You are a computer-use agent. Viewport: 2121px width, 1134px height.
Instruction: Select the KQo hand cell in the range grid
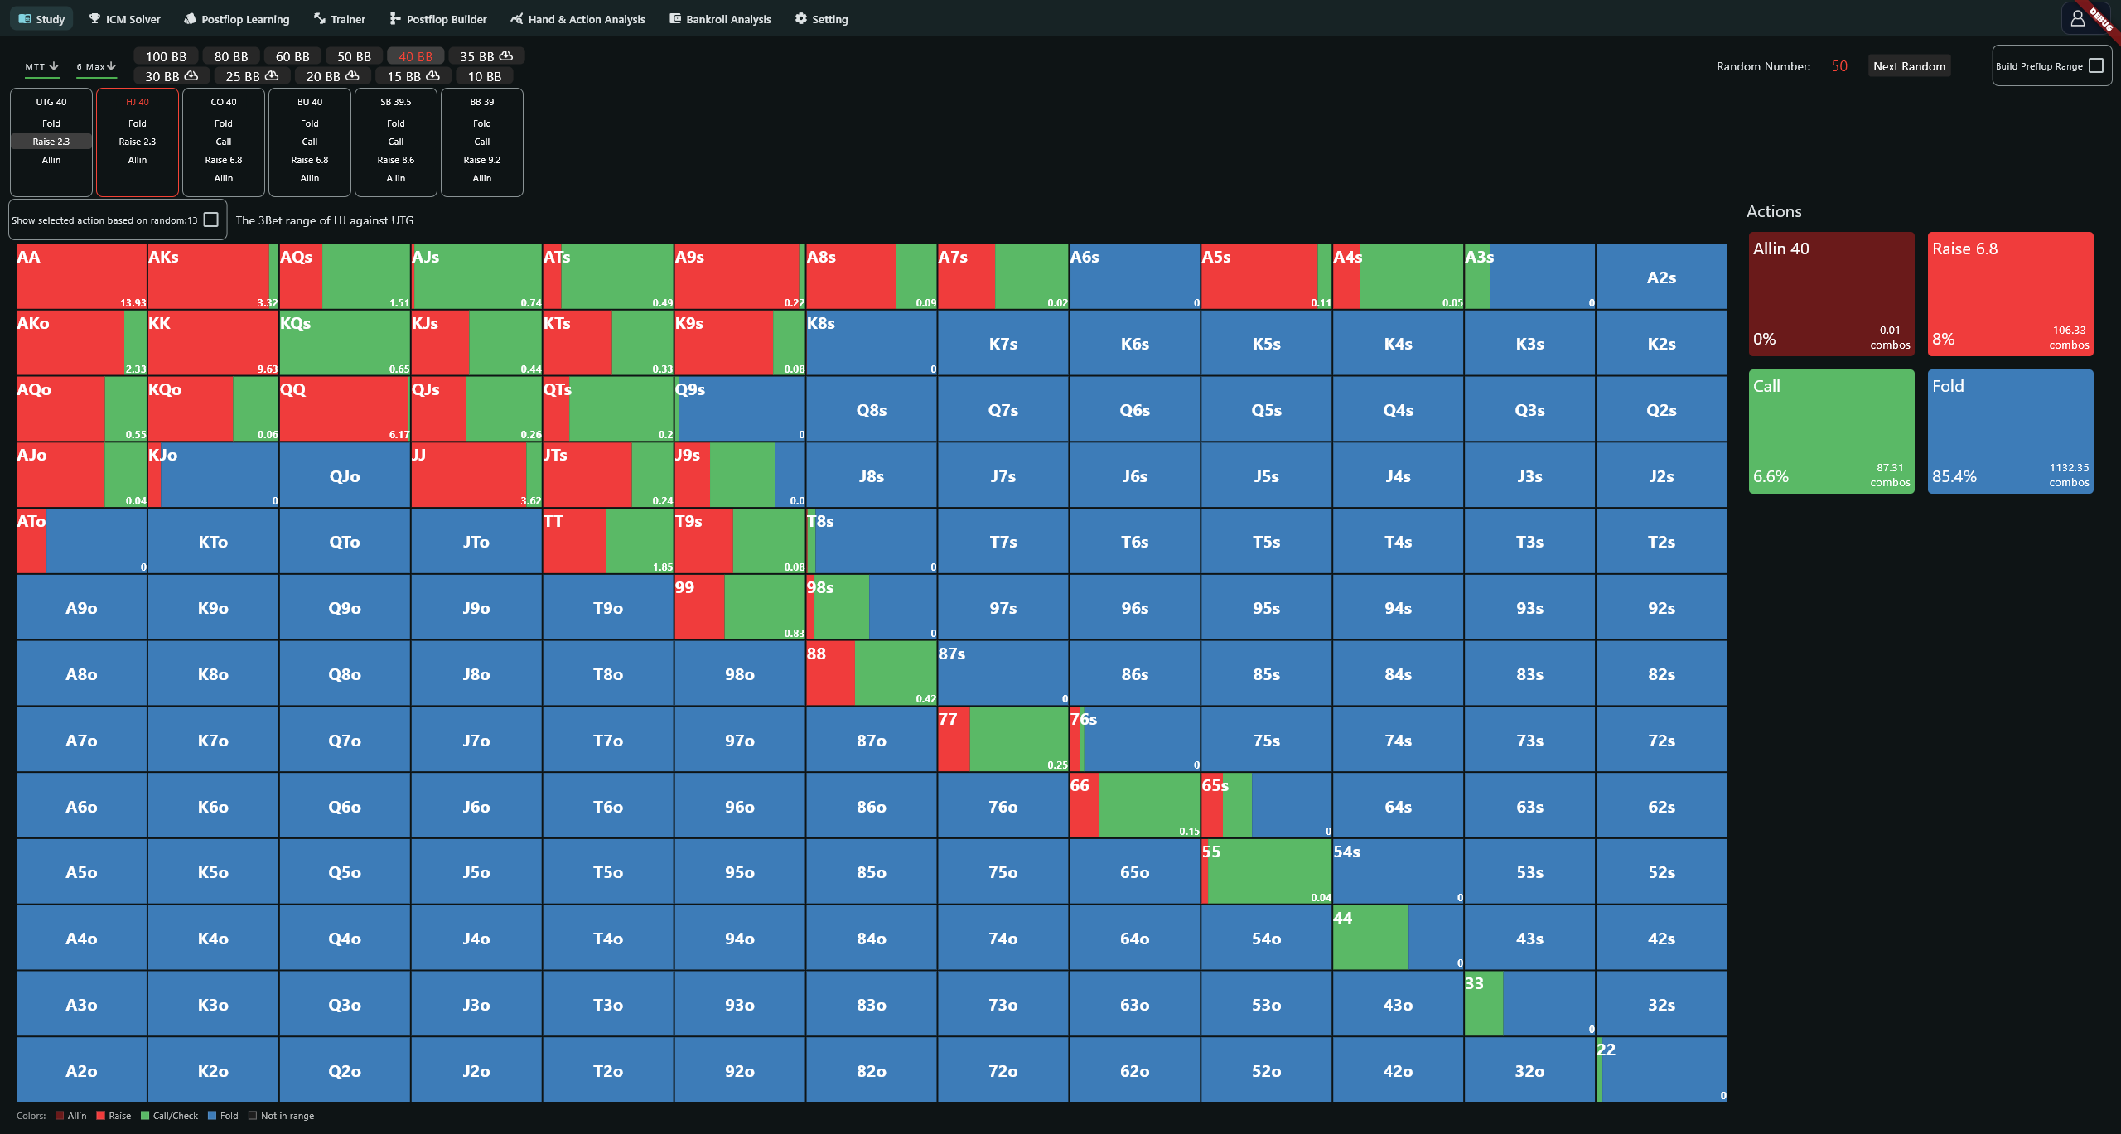[213, 409]
